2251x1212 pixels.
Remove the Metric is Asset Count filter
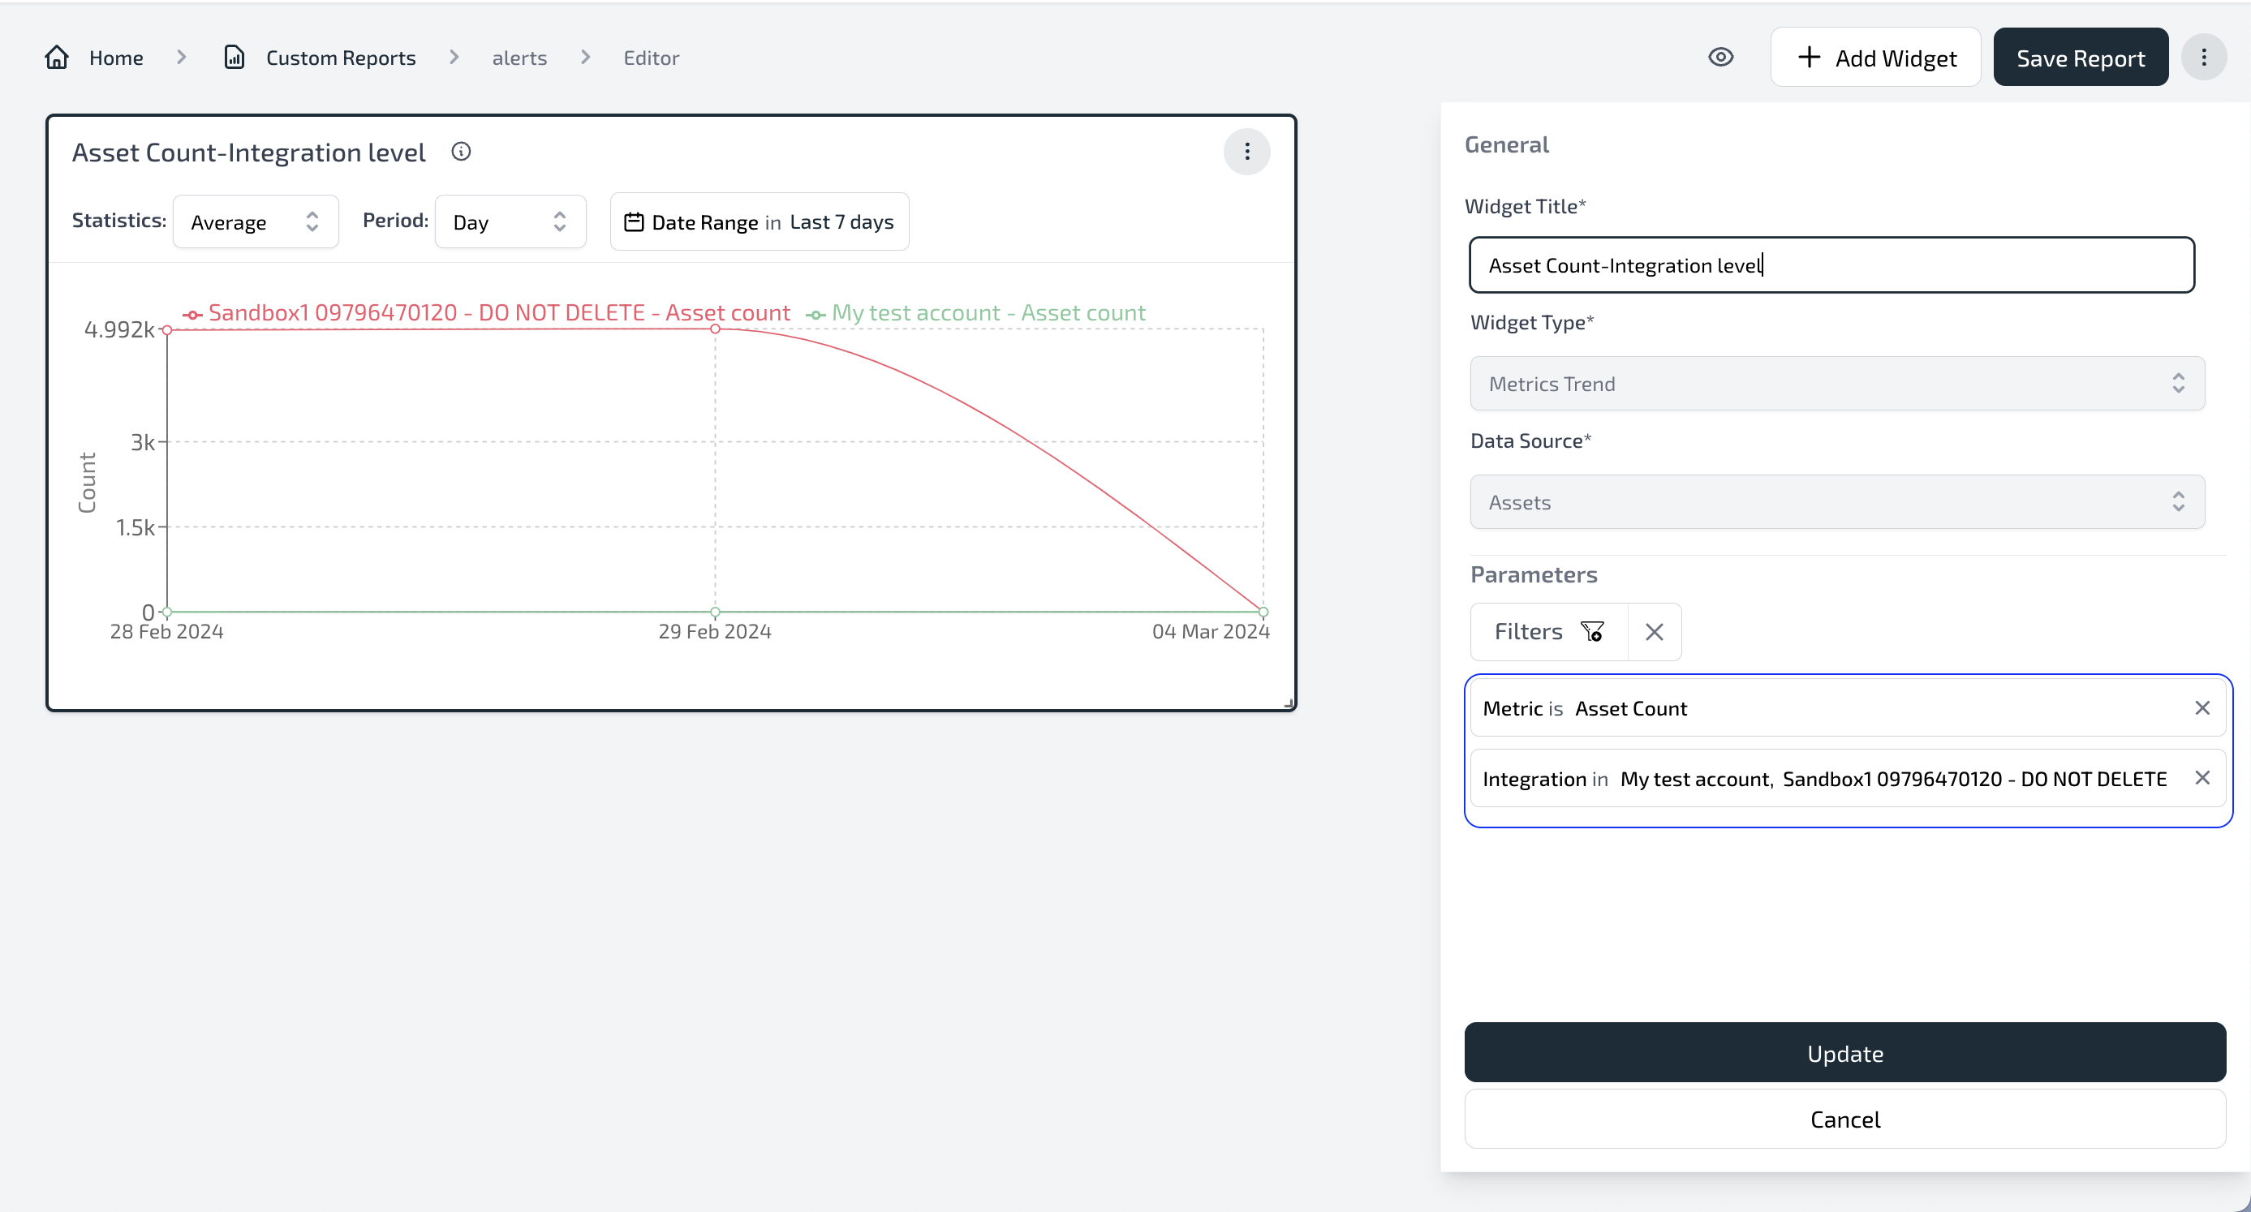(x=2202, y=707)
